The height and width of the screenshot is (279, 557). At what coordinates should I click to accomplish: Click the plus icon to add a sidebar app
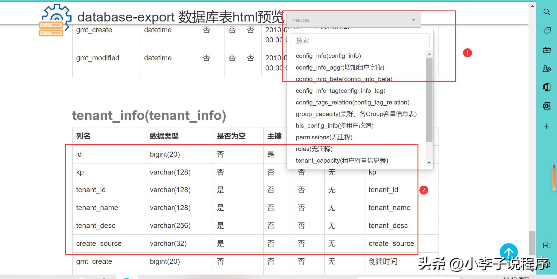pyautogui.click(x=547, y=126)
